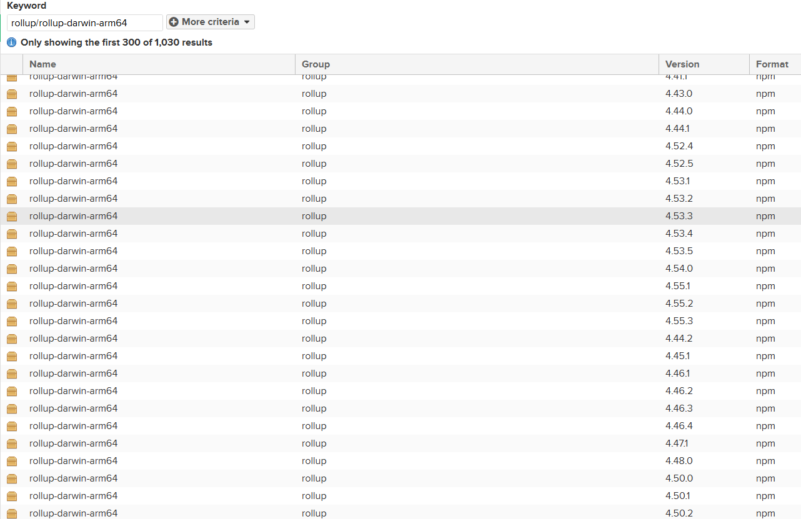Click package icon for version 4.52.4
This screenshot has width=801, height=519.
pyautogui.click(x=12, y=146)
